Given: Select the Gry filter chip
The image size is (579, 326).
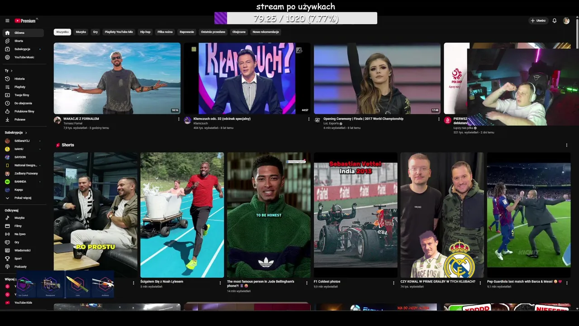Looking at the screenshot, I should (x=95, y=32).
